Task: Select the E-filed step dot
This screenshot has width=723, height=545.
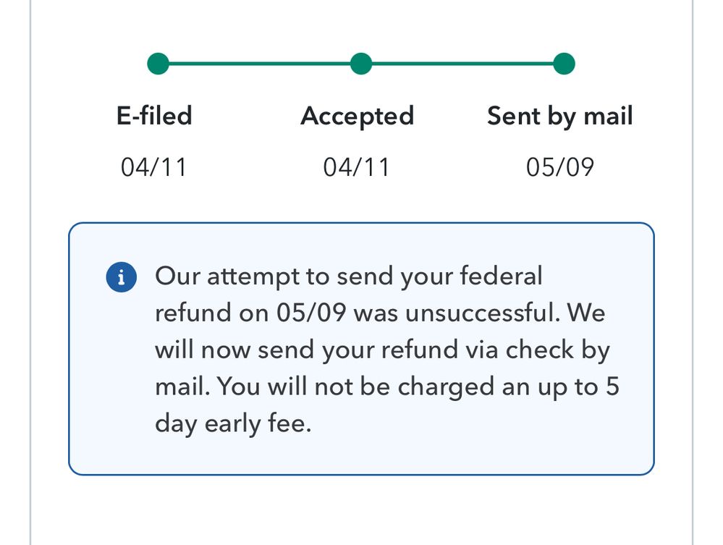Action: click(x=158, y=64)
